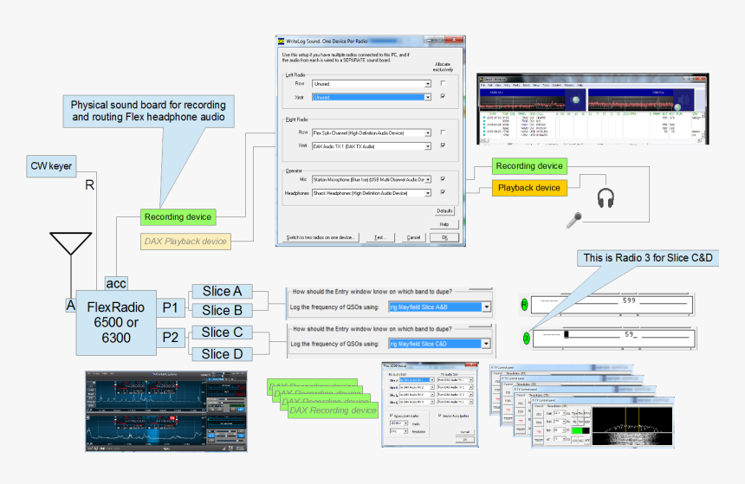This screenshot has height=484, width=745.
Task: Open the Mic Station Microphone dropdown
Action: (x=428, y=179)
